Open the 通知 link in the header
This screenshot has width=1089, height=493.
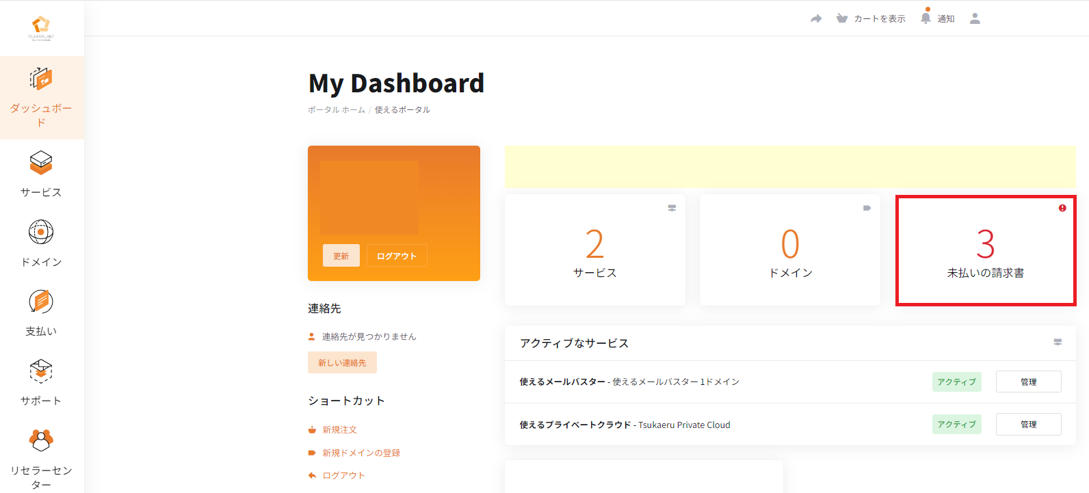(x=946, y=18)
